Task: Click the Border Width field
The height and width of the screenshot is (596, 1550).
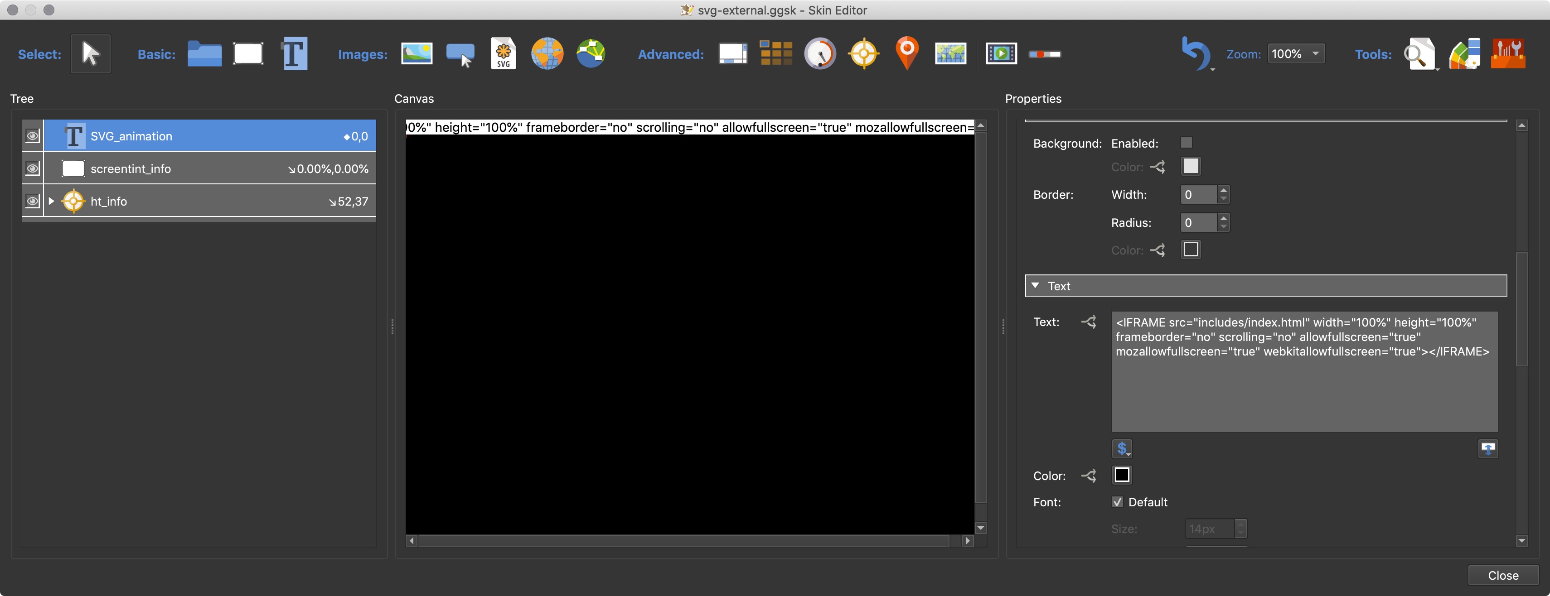Action: 1199,194
